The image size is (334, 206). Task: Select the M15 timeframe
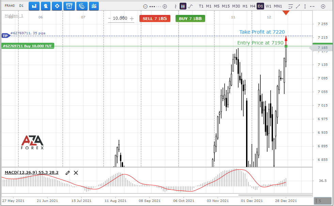tap(226, 6)
